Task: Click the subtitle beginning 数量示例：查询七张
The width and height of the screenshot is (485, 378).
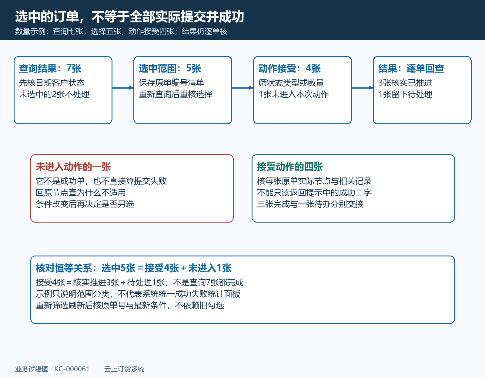Action: 121,31
